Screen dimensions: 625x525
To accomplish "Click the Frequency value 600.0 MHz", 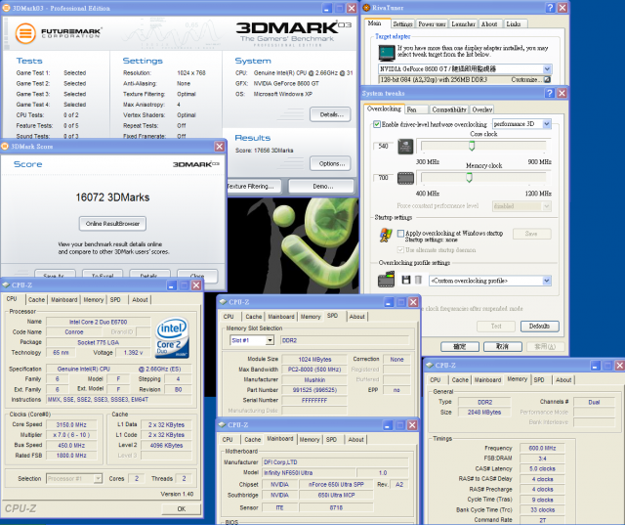I will click(x=542, y=448).
